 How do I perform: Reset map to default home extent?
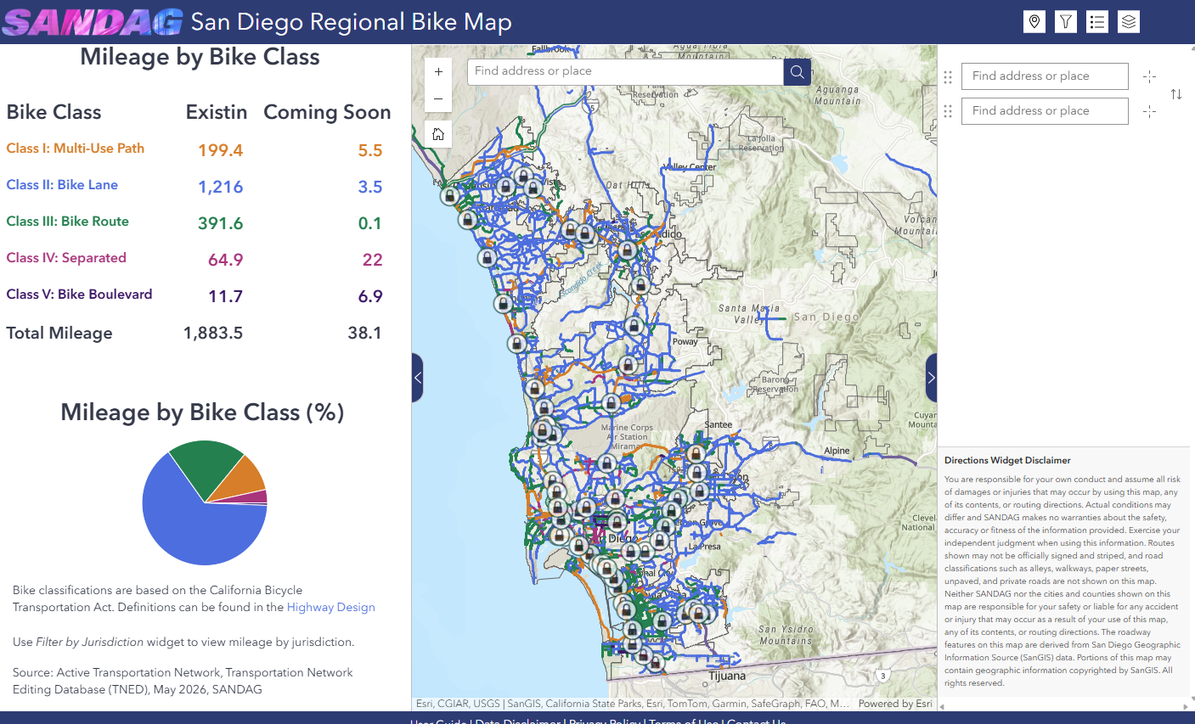[438, 134]
